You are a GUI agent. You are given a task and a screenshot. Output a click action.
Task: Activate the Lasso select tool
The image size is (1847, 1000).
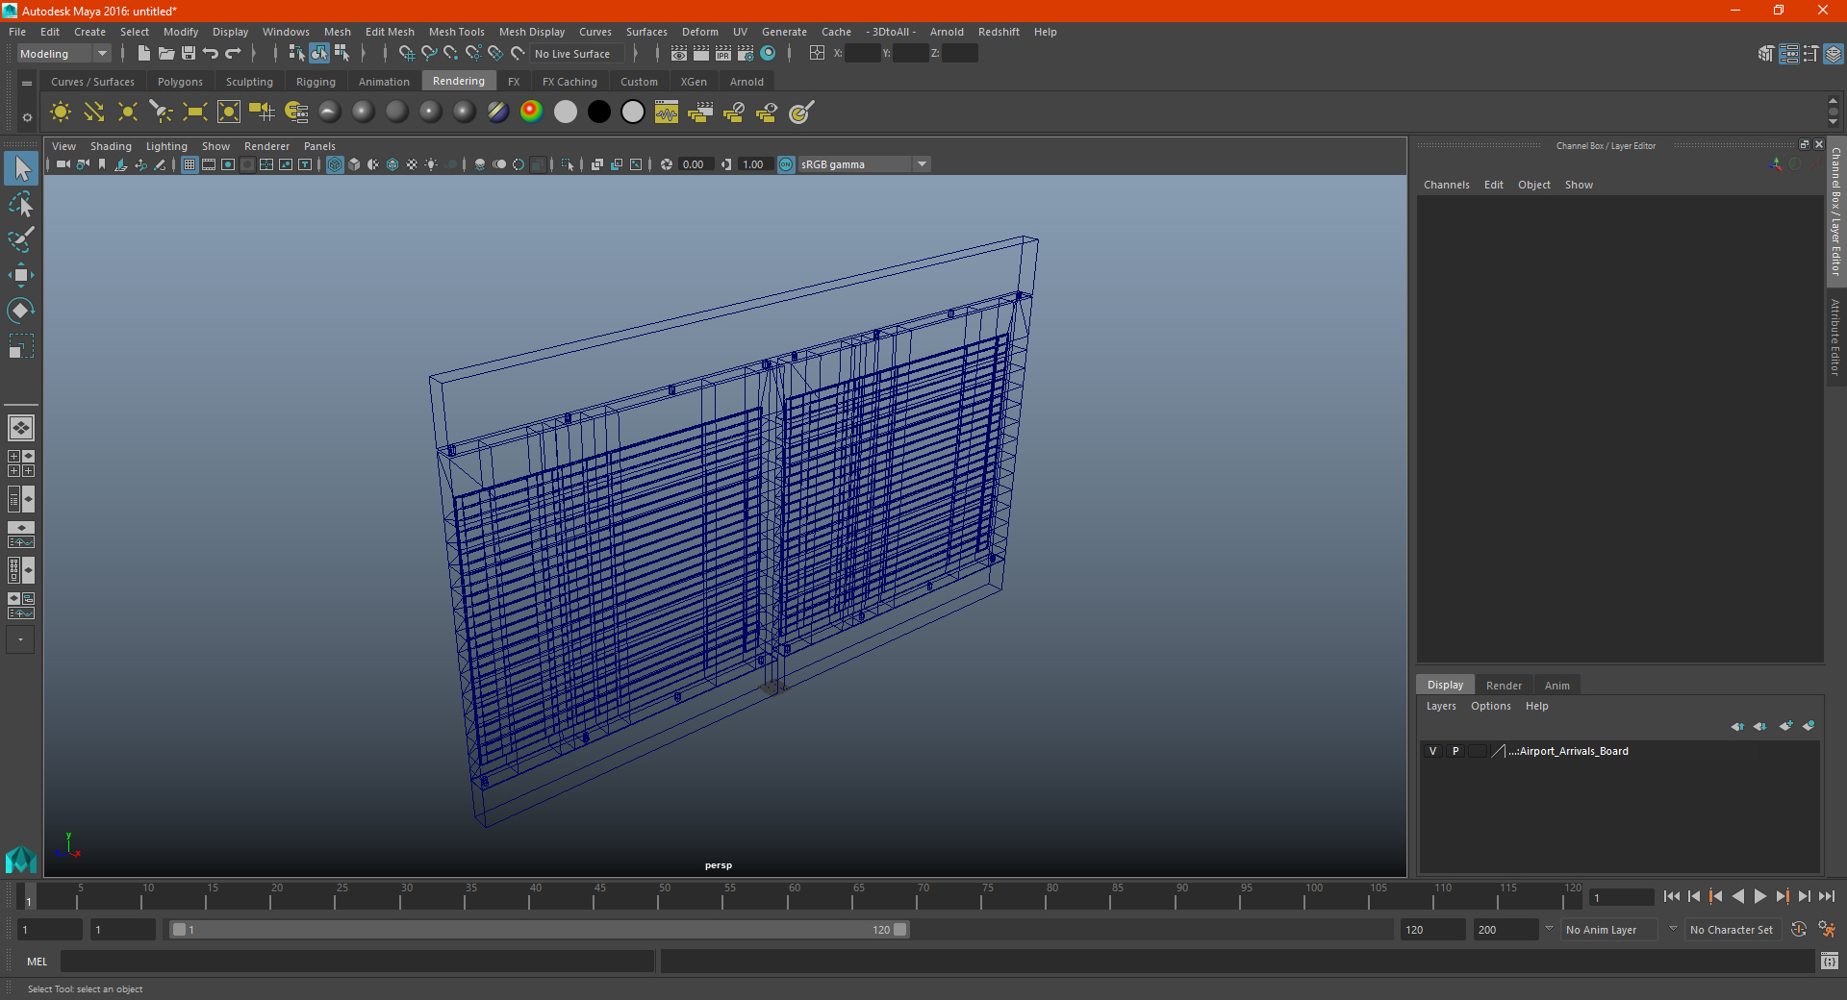(x=20, y=204)
